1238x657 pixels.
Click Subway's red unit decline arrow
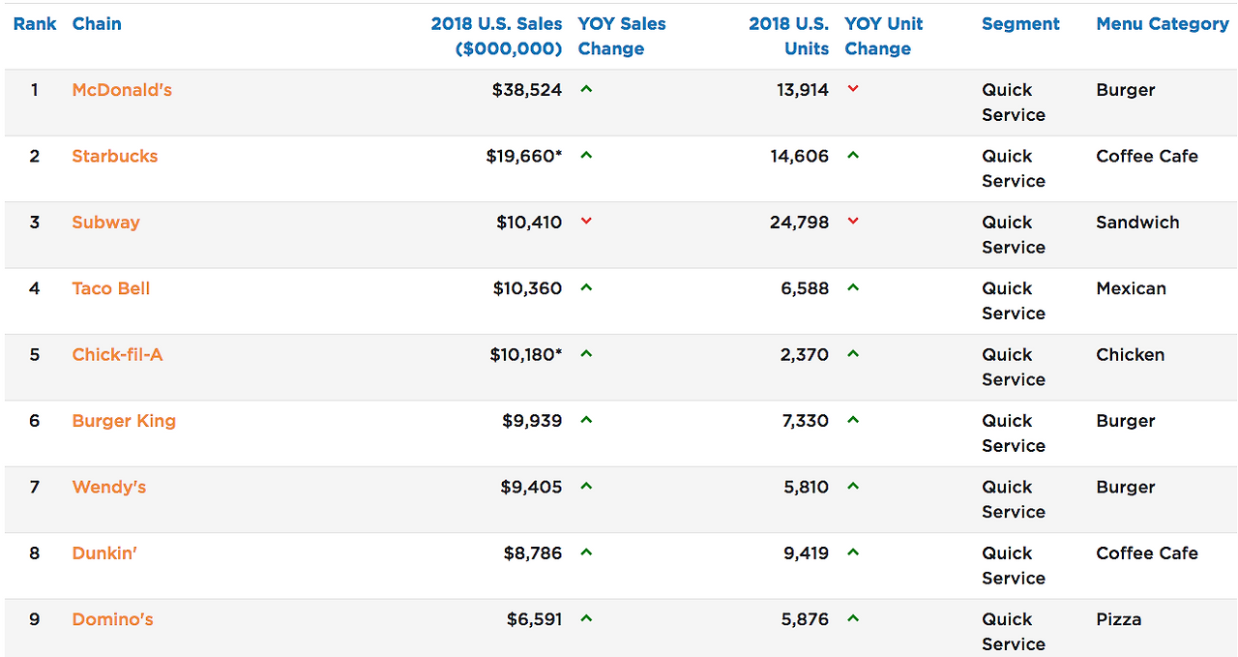pos(853,222)
